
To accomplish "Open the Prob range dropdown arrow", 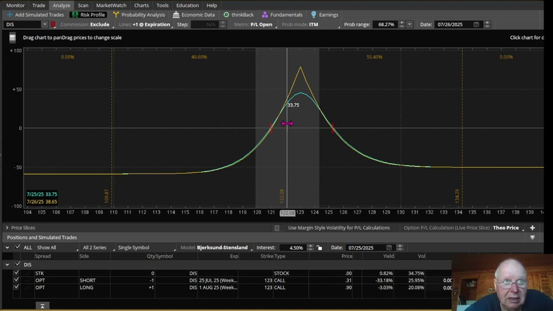I will (410, 25).
